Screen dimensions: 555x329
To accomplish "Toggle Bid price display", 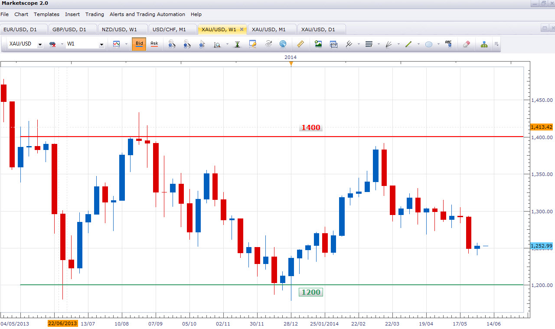I will click(139, 44).
